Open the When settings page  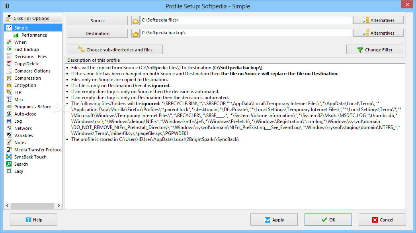(20, 42)
